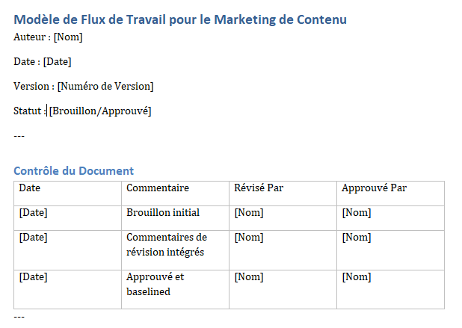The width and height of the screenshot is (462, 328).
Task: Click Révisé Par [Nom] in Brouillon initial row
Action: point(249,213)
